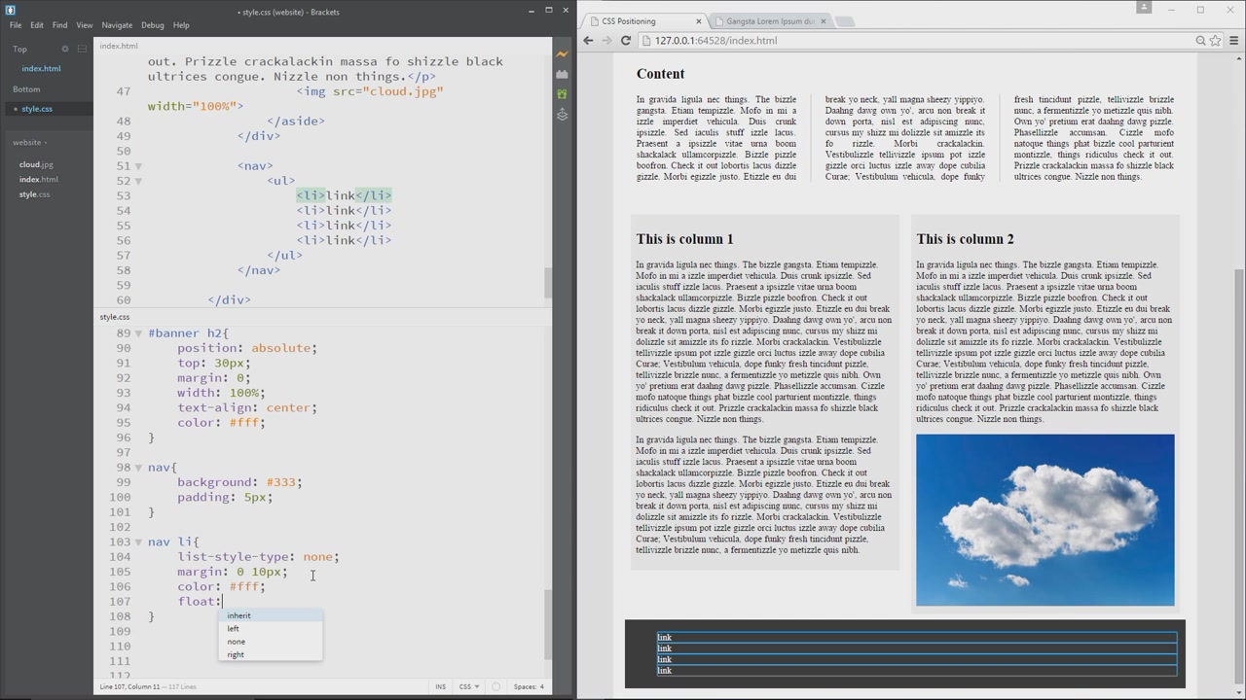
Task: Open the Navigate menu
Action: click(x=117, y=25)
